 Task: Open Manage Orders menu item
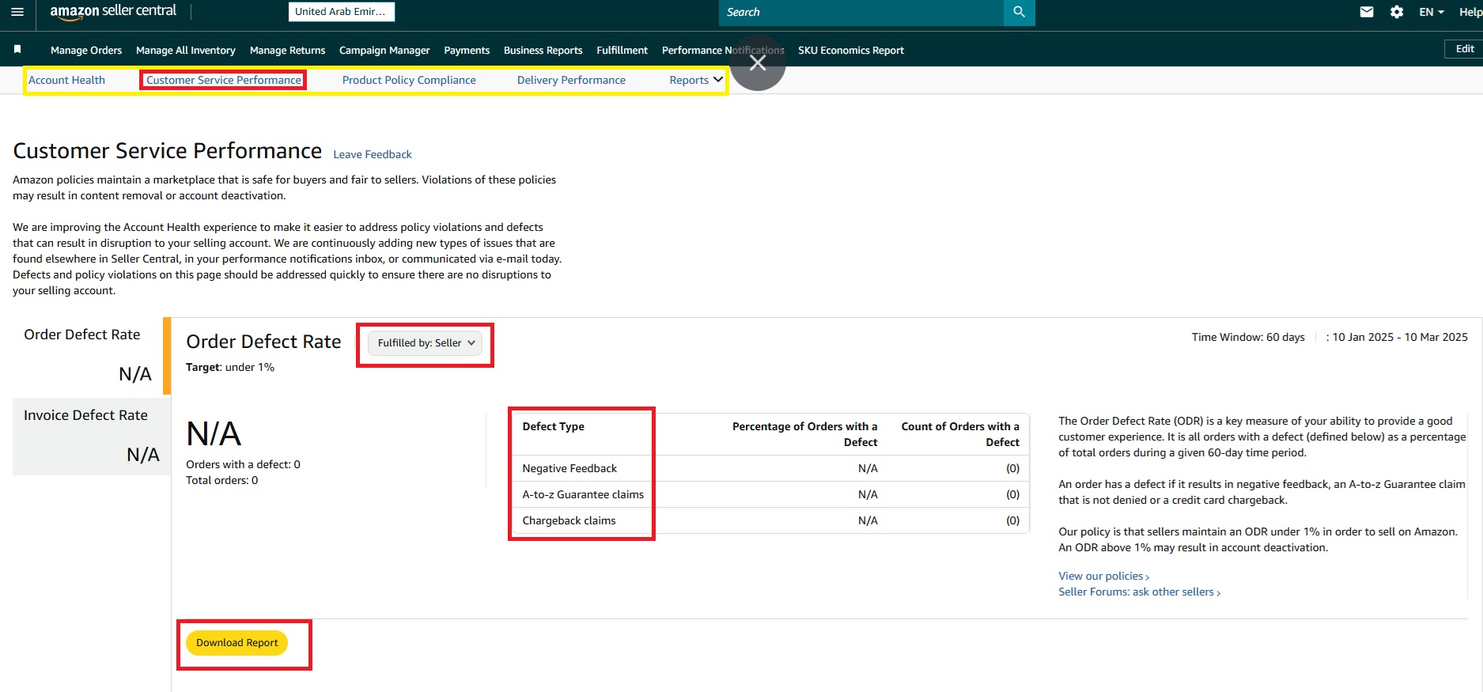point(86,50)
